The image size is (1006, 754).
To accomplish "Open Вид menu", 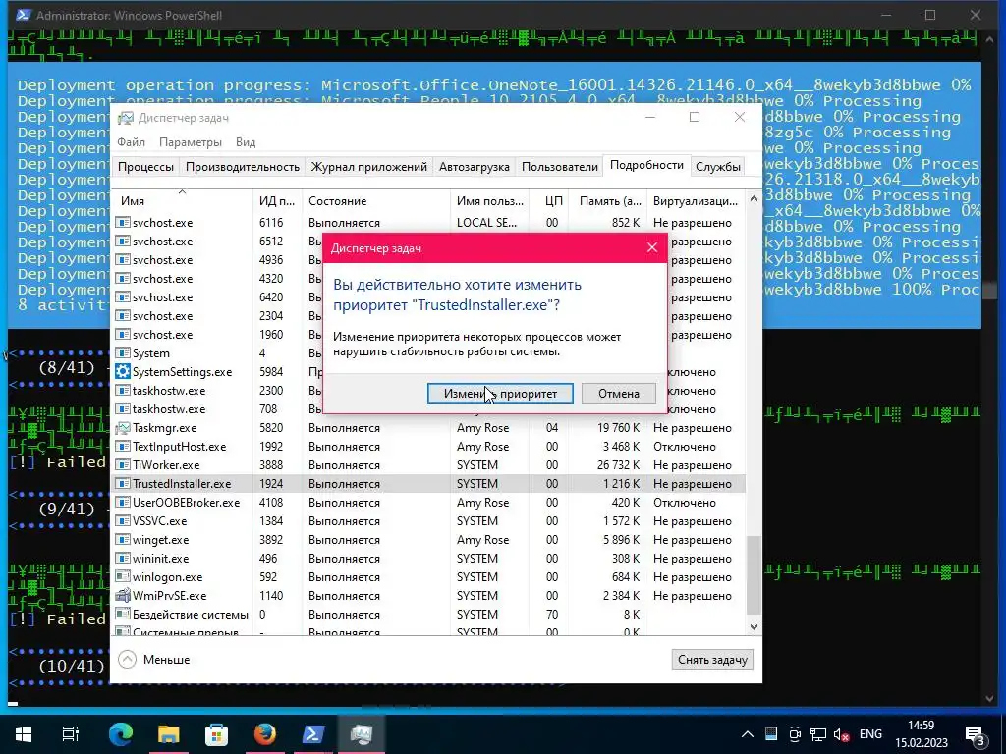I will click(246, 141).
